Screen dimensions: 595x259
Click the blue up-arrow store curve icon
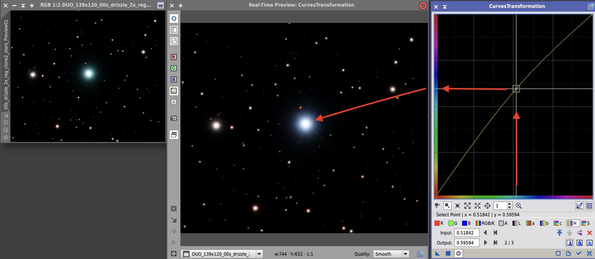(x=559, y=233)
